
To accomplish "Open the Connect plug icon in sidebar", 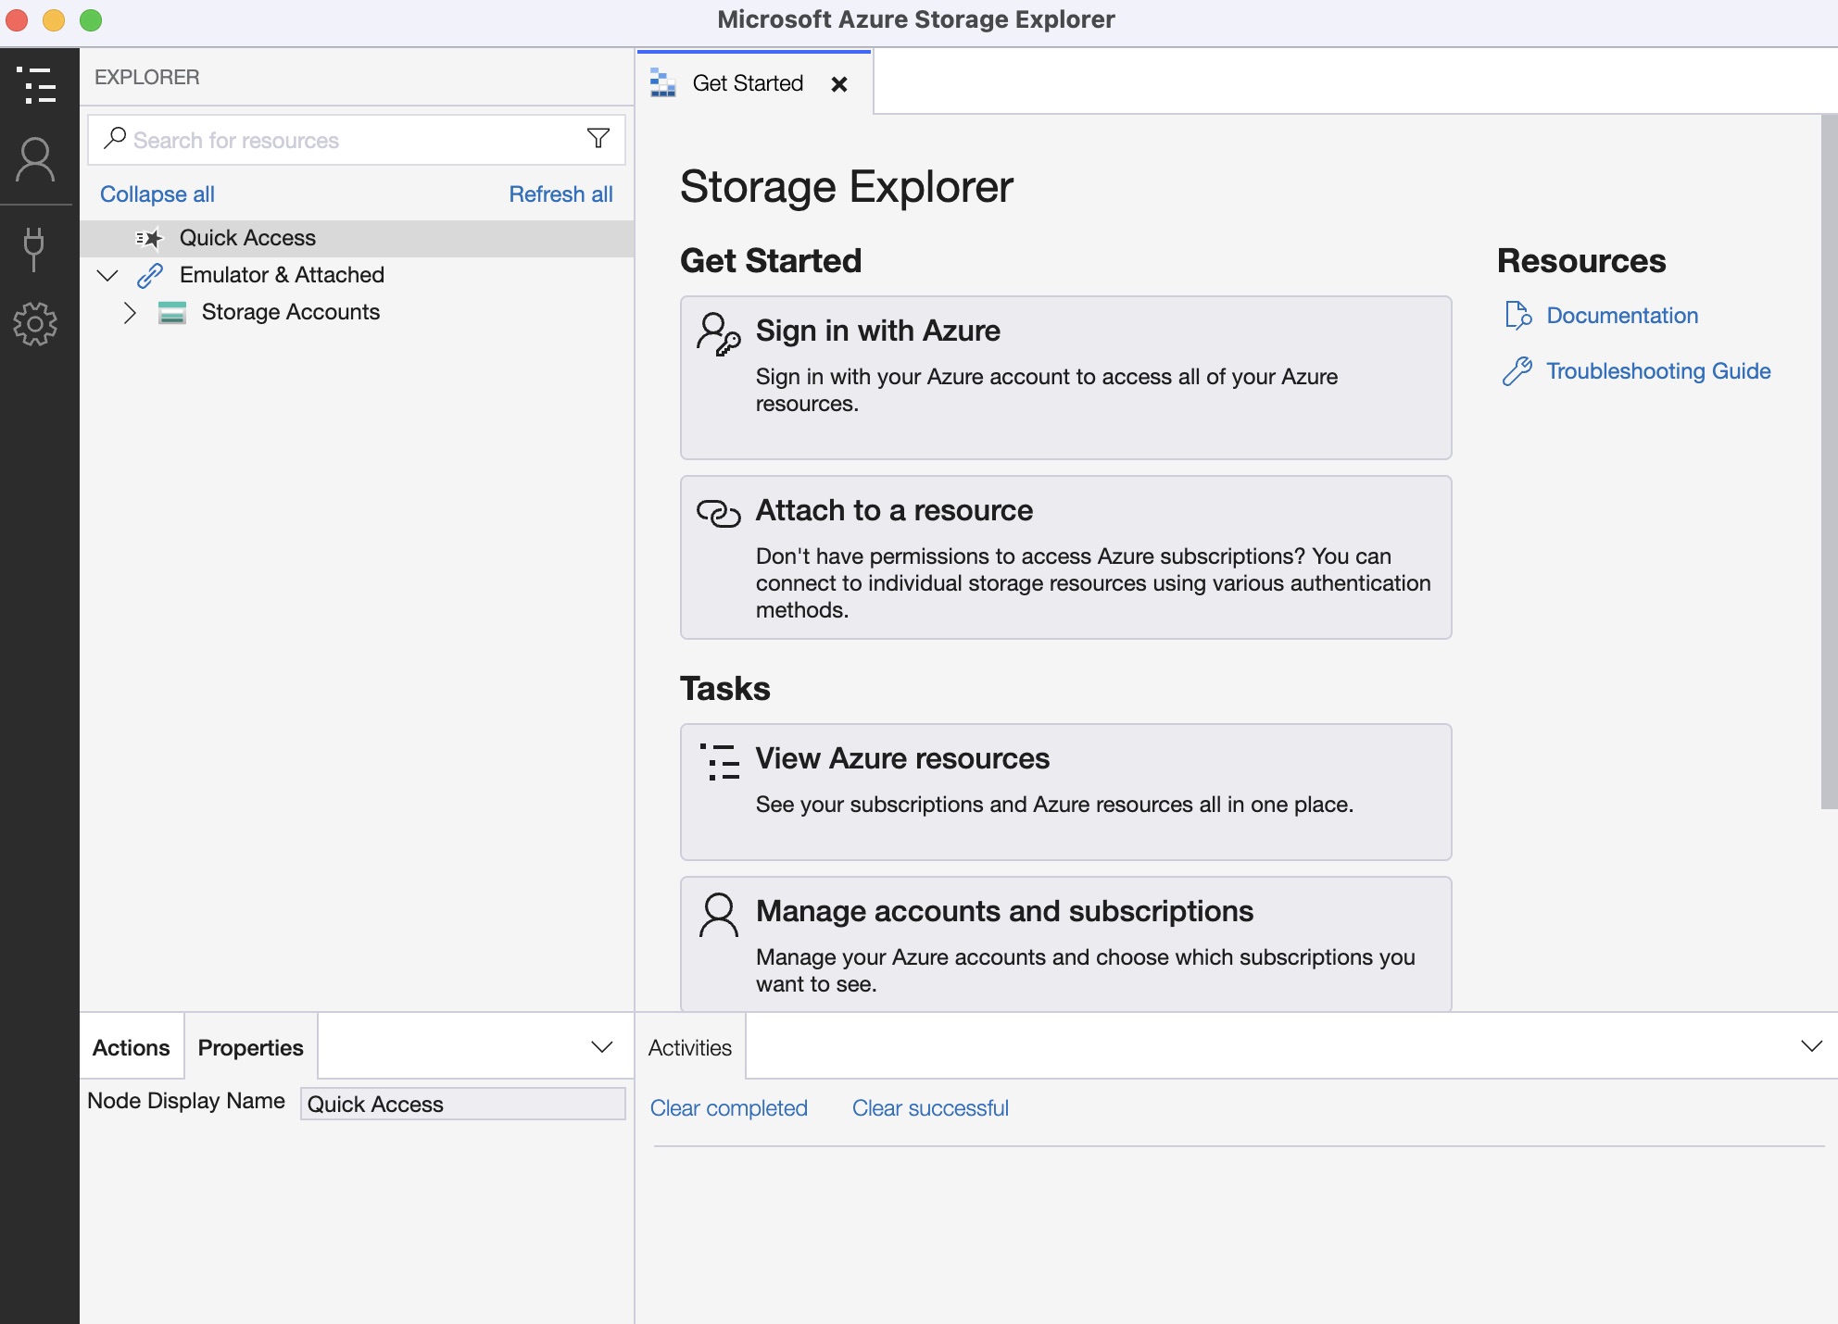I will click(x=34, y=249).
